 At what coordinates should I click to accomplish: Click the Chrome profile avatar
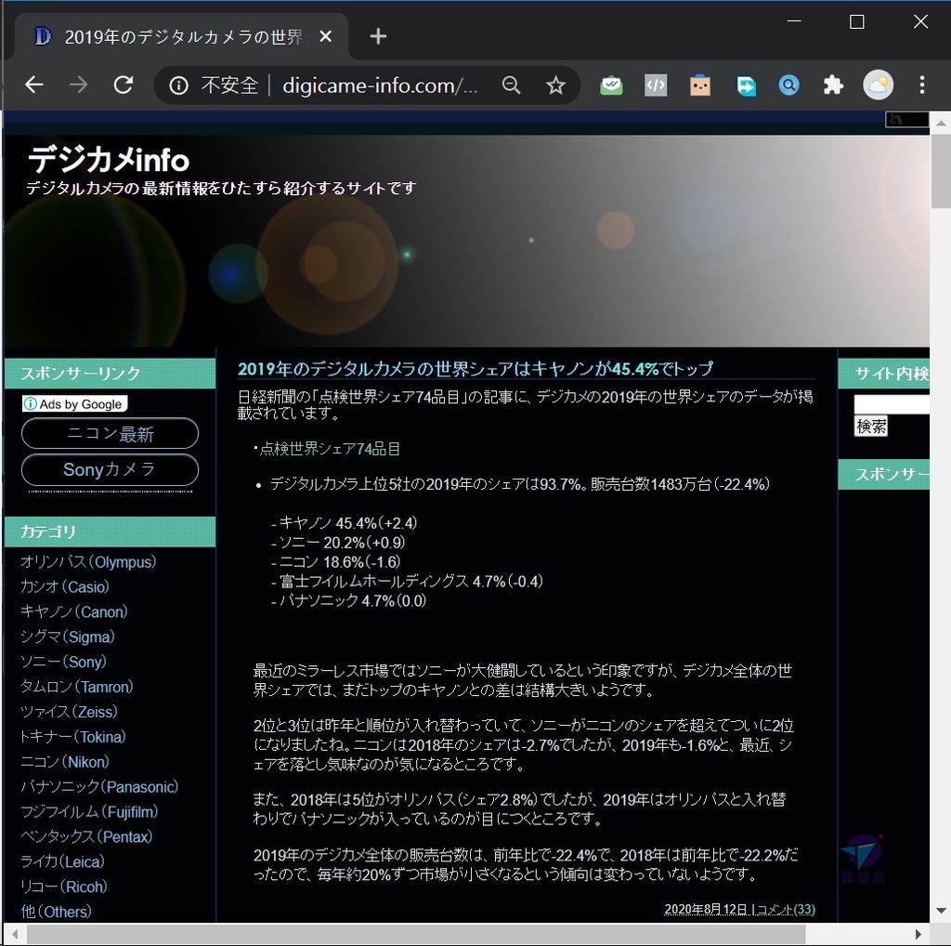pos(878,85)
